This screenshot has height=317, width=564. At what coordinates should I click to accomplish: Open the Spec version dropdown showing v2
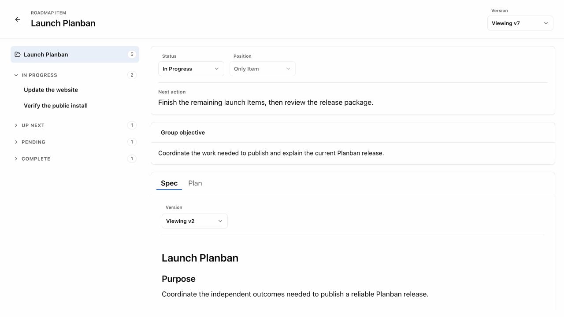195,221
